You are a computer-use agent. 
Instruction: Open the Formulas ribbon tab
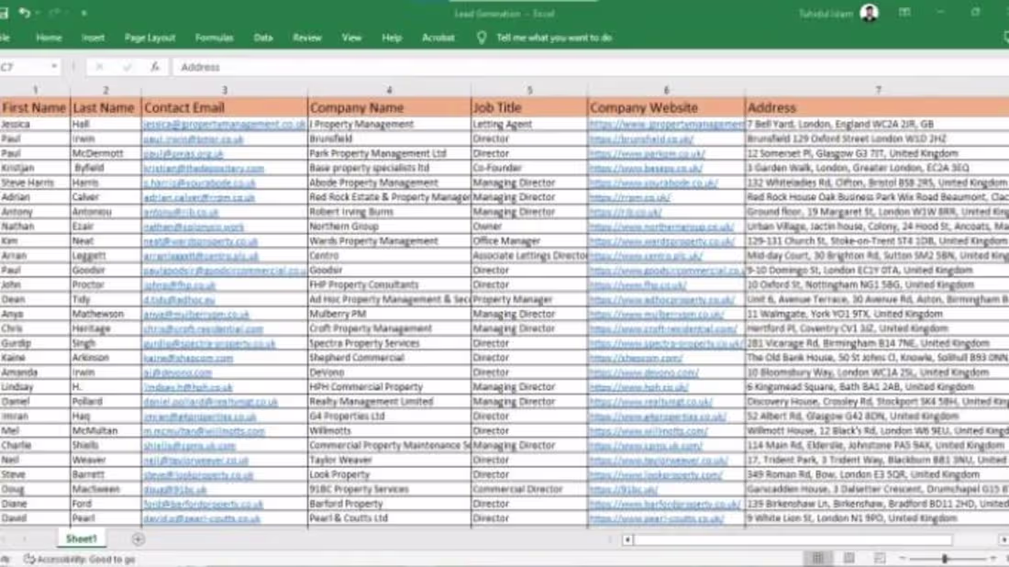(215, 38)
